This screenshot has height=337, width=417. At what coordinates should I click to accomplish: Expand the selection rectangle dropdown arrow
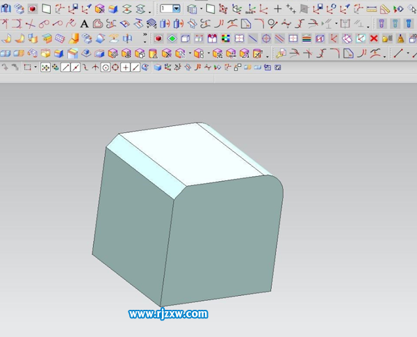[x=35, y=67]
